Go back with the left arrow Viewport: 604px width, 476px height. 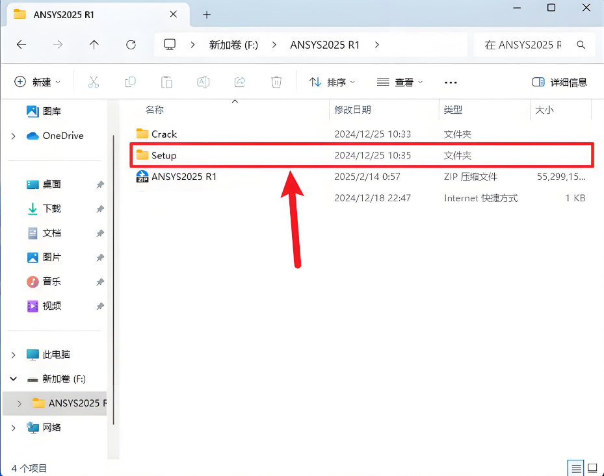(21, 45)
